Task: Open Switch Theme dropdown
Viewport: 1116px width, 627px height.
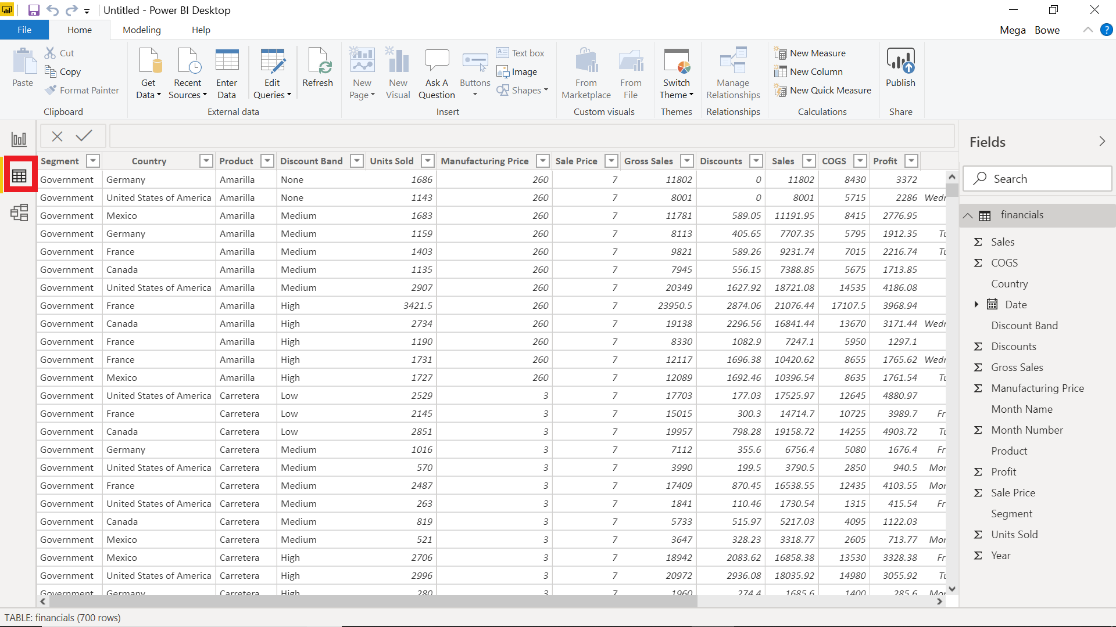Action: click(677, 74)
